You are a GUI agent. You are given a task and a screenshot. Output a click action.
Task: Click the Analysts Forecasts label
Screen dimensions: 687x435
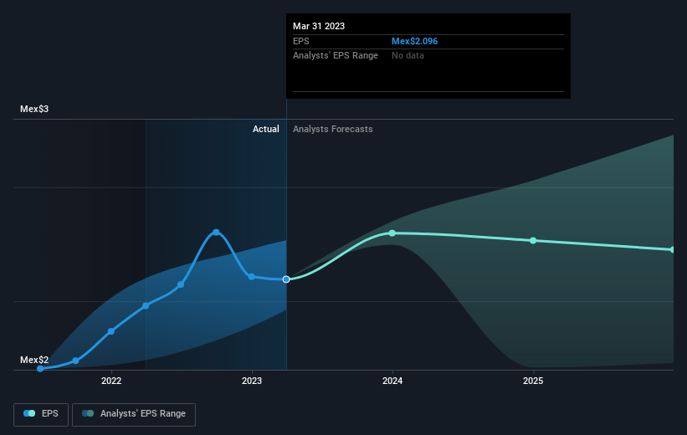click(332, 129)
